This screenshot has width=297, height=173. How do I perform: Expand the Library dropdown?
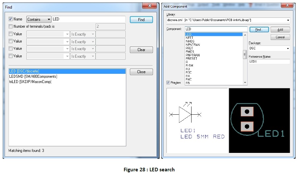click(288, 20)
